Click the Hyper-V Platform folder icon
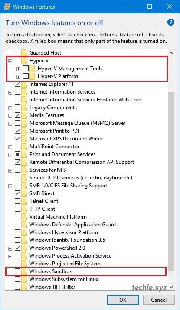180x310 pixels. point(32,76)
